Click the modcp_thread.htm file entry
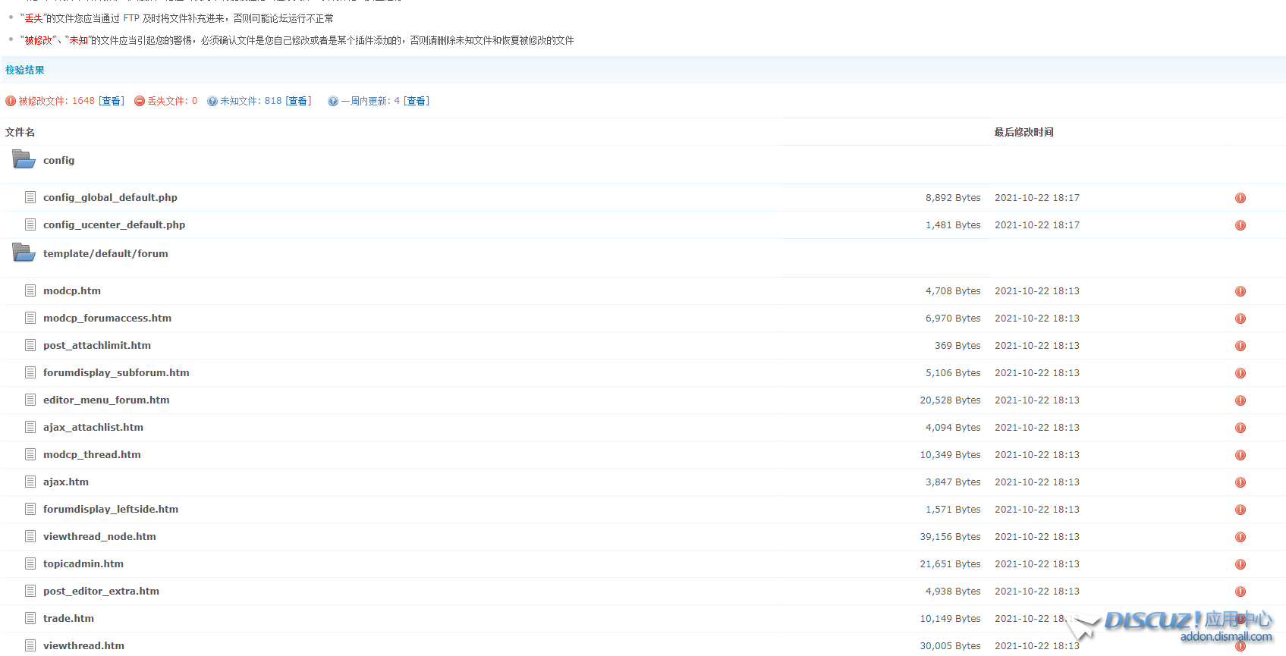Viewport: 1286px width, 656px height. point(92,454)
